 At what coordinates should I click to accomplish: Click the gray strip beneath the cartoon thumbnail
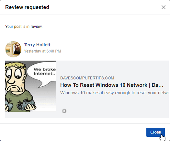coord(31,115)
